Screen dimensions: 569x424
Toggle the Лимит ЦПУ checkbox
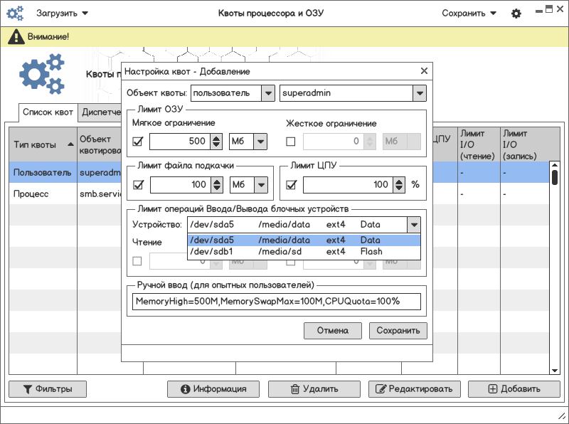(x=290, y=185)
